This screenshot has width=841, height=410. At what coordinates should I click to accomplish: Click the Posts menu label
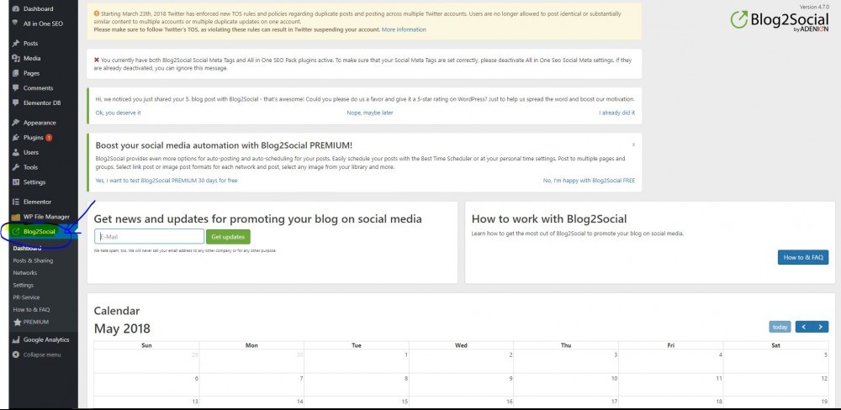[30, 44]
